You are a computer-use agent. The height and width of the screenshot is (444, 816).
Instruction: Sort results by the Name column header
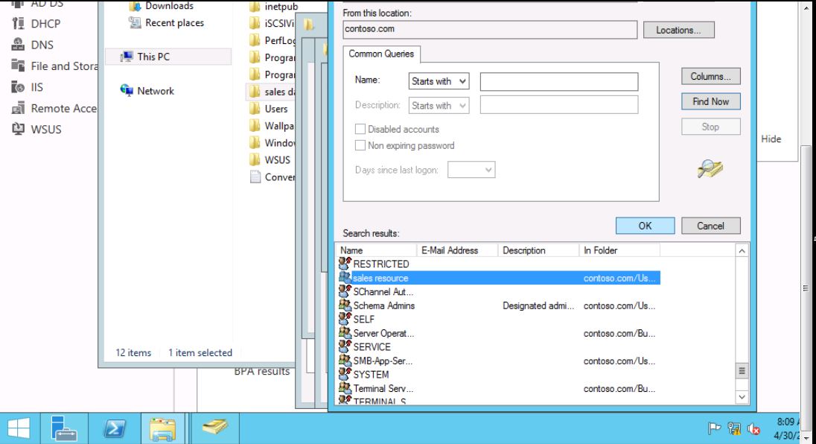pos(377,250)
